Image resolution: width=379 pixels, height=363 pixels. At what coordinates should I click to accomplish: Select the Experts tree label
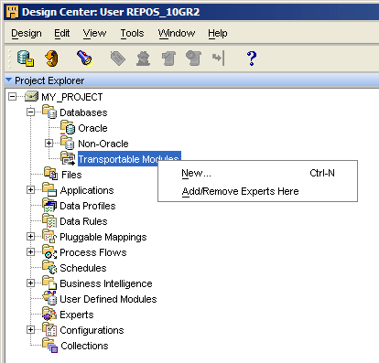pos(77,315)
